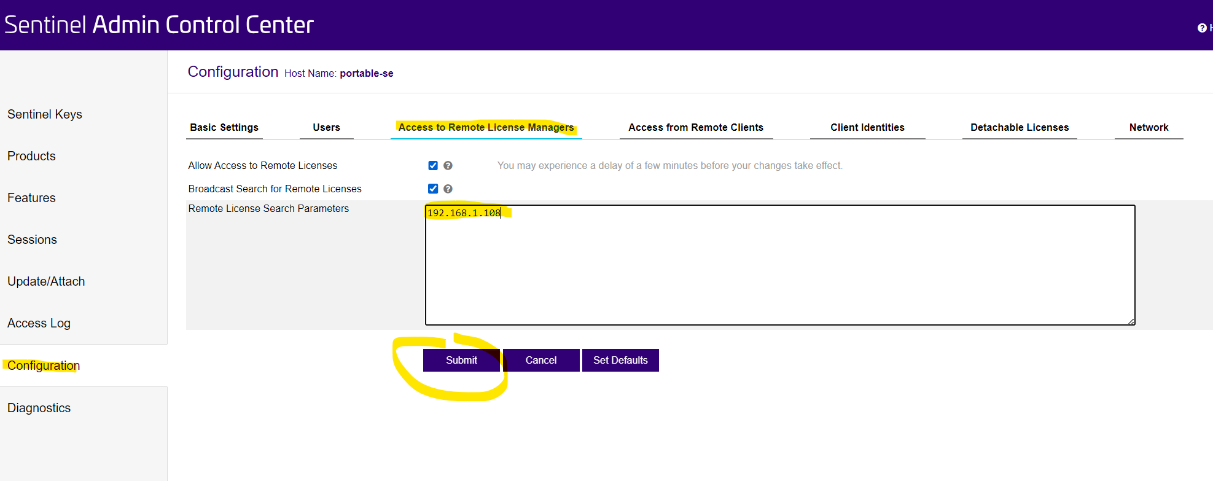The height and width of the screenshot is (481, 1213).
Task: Go to Detachable Licenses tab
Action: pyautogui.click(x=1020, y=127)
